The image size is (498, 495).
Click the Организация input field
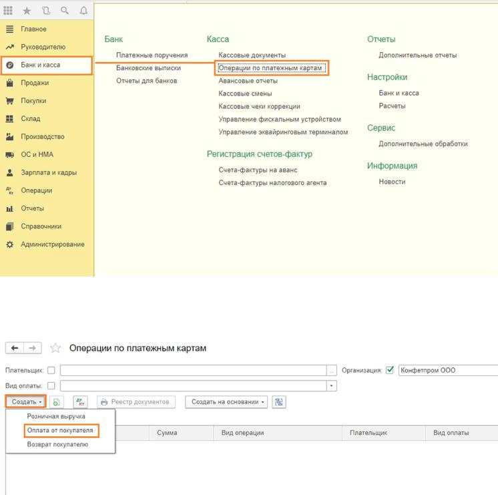tap(446, 370)
